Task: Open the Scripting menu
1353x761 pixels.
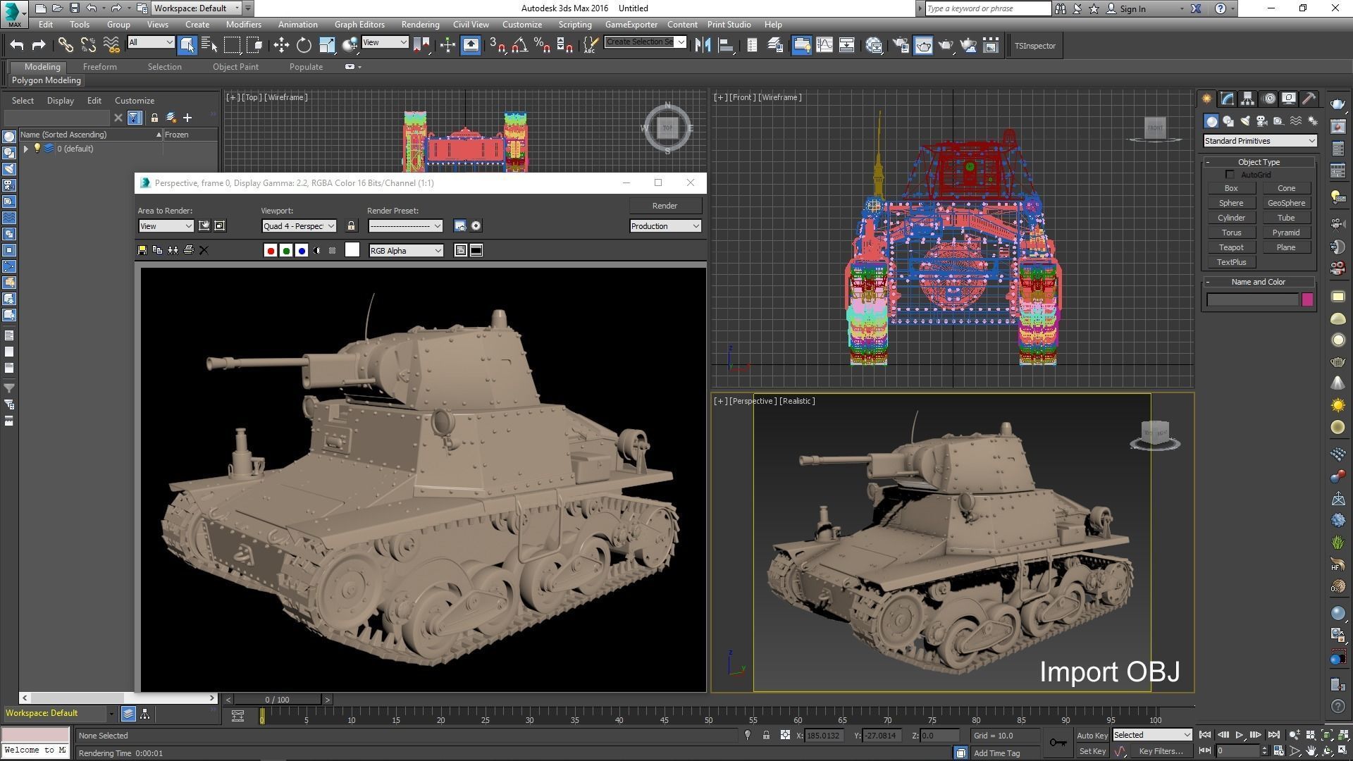Action: [x=575, y=24]
